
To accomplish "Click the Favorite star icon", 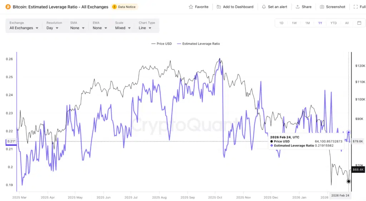I will [x=191, y=7].
